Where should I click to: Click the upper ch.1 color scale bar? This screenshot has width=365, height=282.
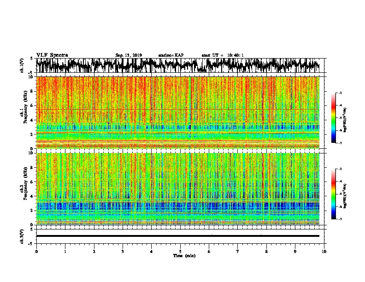point(334,118)
